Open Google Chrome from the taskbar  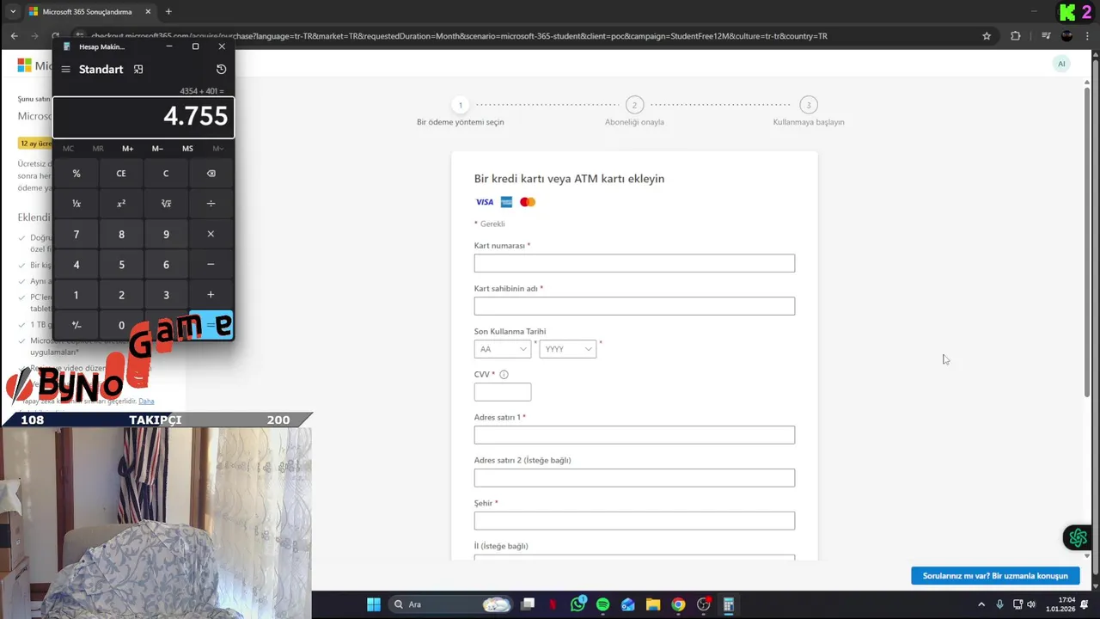[x=678, y=604]
